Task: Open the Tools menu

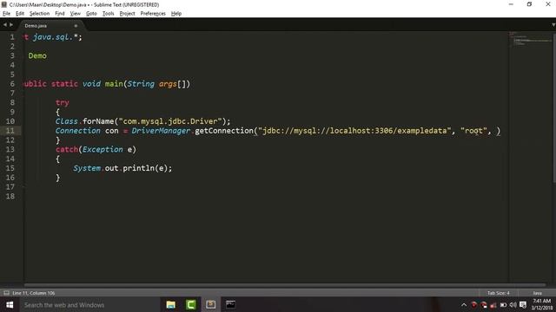Action: click(x=108, y=14)
